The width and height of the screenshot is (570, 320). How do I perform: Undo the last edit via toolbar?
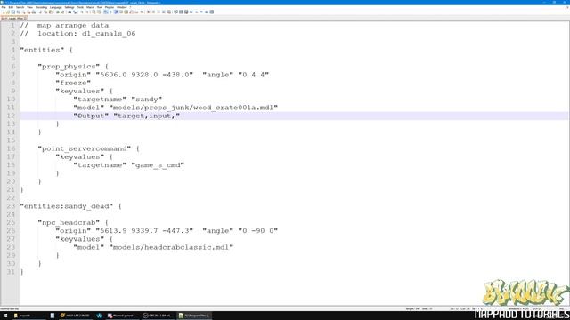(57, 12)
